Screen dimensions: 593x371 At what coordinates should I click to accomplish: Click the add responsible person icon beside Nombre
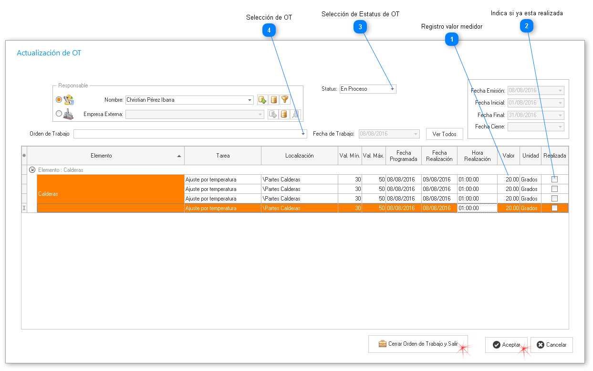point(262,100)
